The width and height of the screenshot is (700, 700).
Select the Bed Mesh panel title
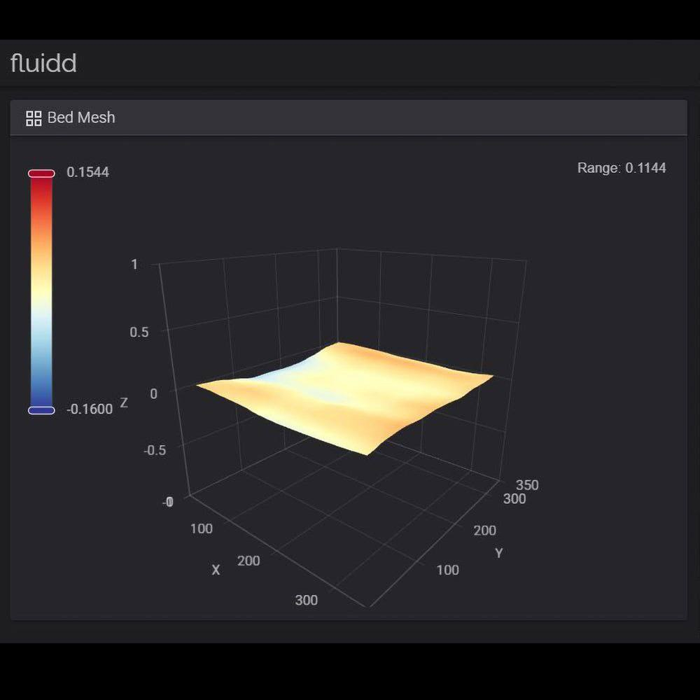click(81, 118)
